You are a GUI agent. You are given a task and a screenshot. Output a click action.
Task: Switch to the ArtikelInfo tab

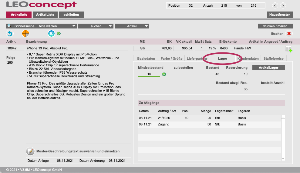pyautogui.click(x=19, y=15)
